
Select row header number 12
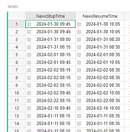pos(17,108)
